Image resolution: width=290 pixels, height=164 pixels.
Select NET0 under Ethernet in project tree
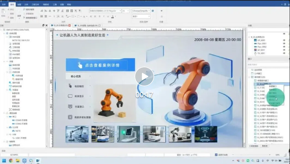(18, 130)
